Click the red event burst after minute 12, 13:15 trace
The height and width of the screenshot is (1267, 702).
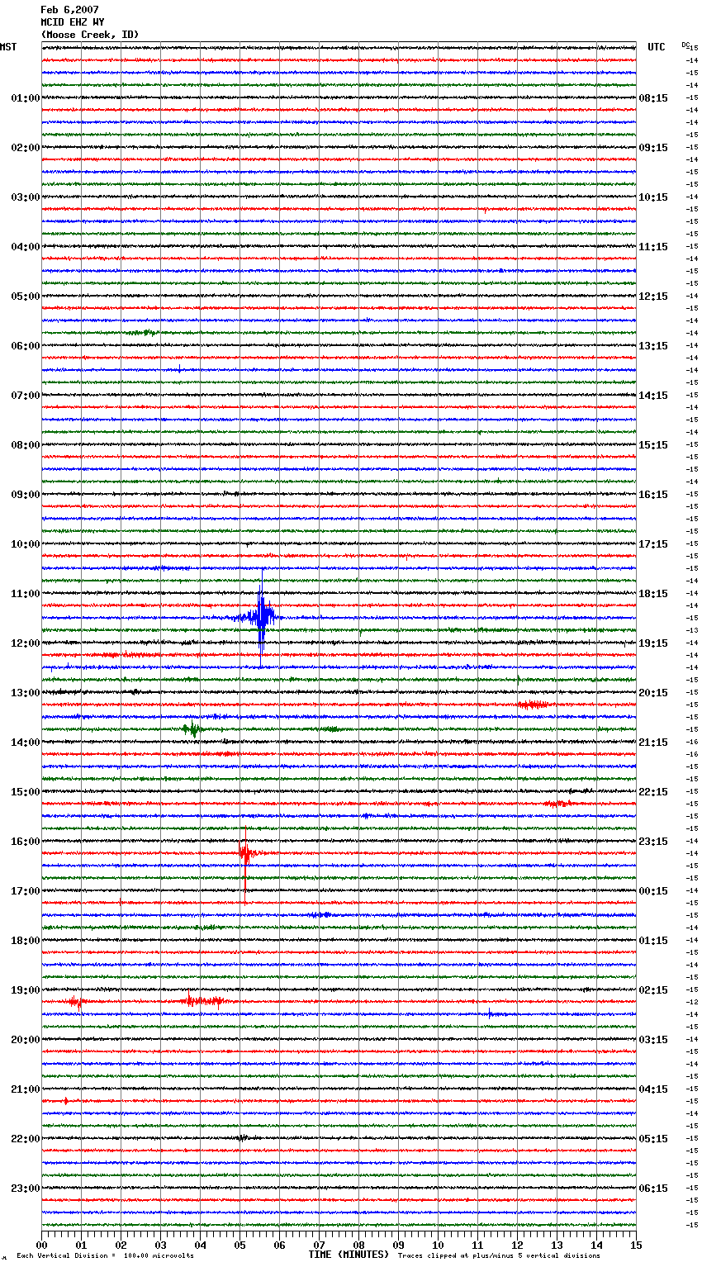[534, 705]
